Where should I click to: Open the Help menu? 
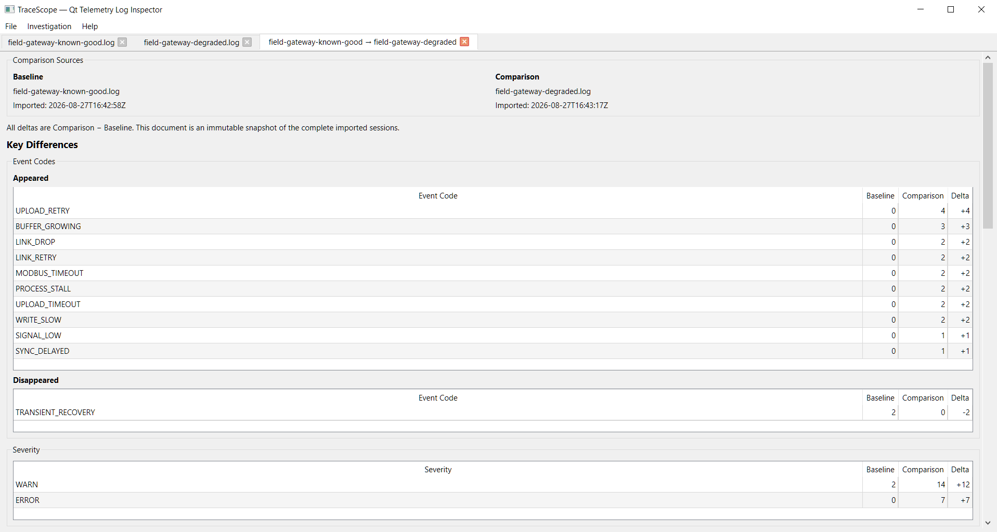point(90,26)
